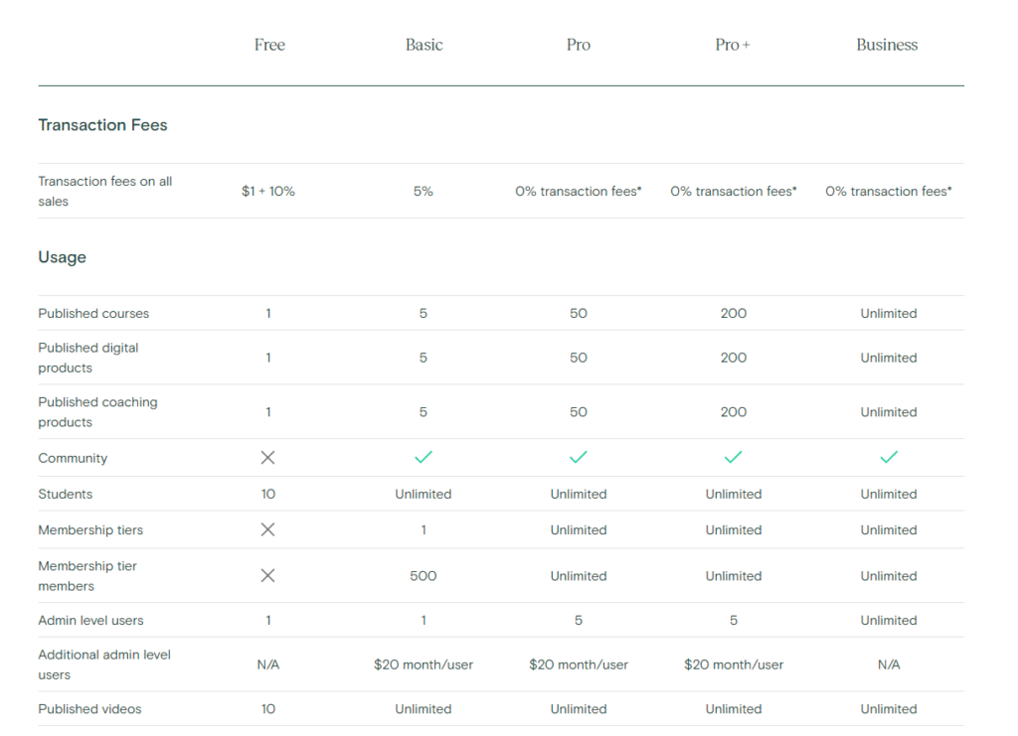Click Pro+ '$20 month/user' cell

coord(734,664)
